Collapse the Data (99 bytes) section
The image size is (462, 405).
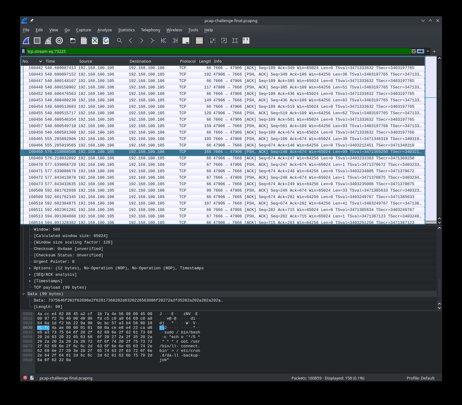tap(24, 294)
